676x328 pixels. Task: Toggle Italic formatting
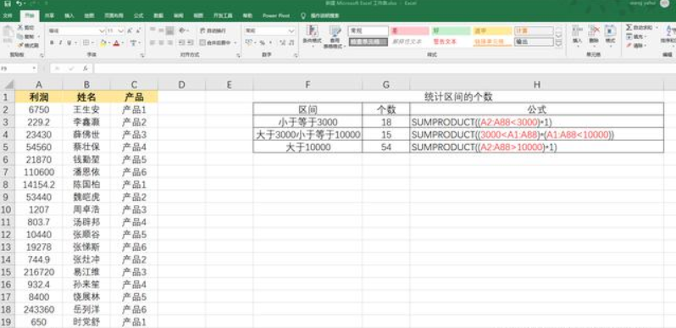pos(60,42)
